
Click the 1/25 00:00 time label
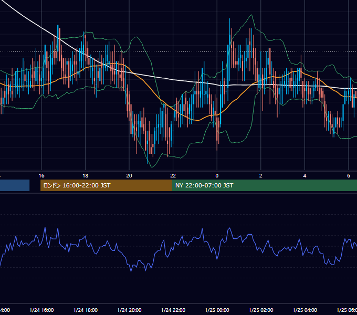tap(217, 310)
